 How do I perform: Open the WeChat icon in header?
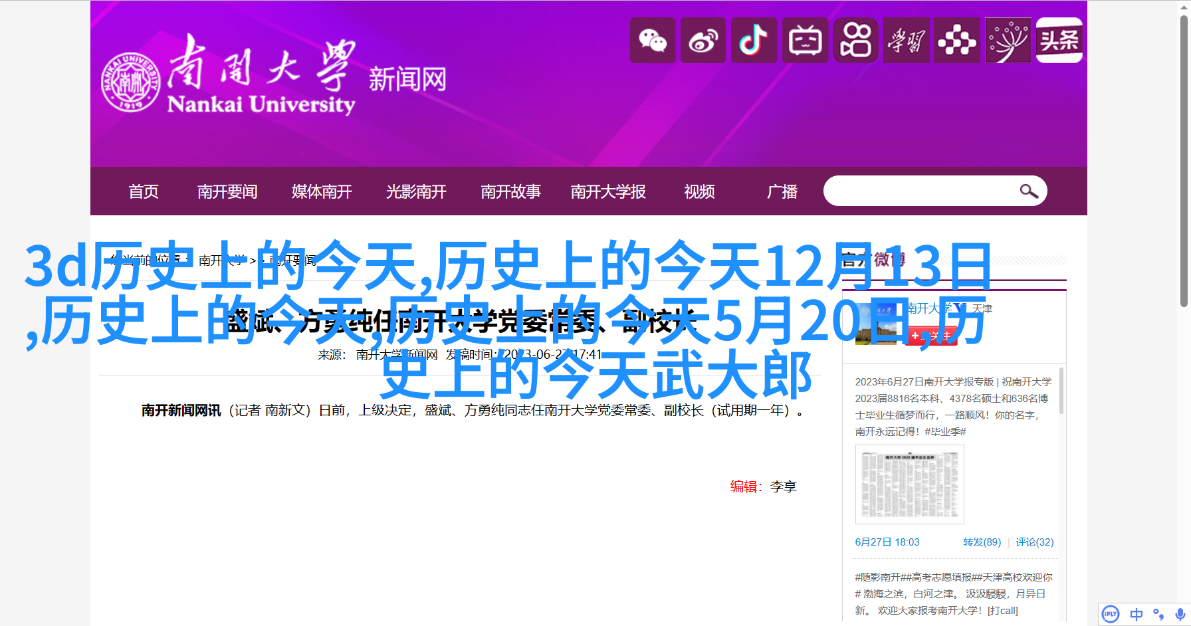click(653, 41)
